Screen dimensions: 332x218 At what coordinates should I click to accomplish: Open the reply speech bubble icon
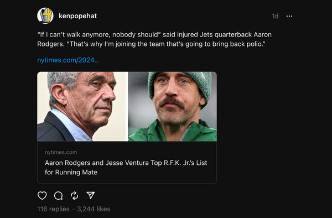pyautogui.click(x=58, y=195)
